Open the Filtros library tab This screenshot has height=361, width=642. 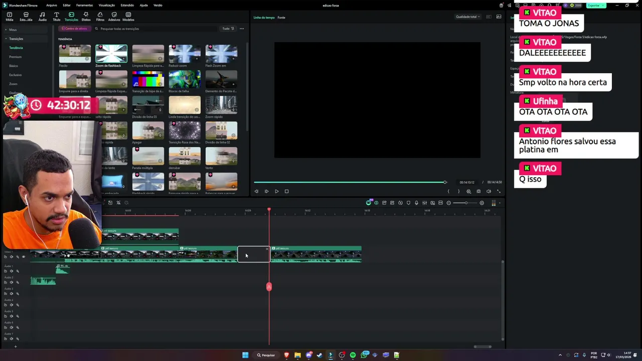pyautogui.click(x=100, y=17)
